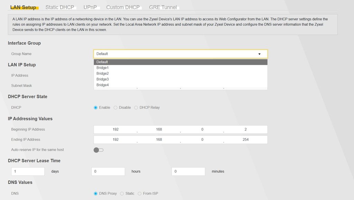
Task: Open the GRE Tunnel tab
Action: click(163, 7)
